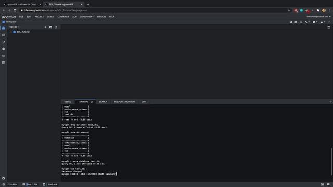Image resolution: width=333 pixels, height=187 pixels.
Task: Refresh the Project file tree
Action: coord(56,27)
